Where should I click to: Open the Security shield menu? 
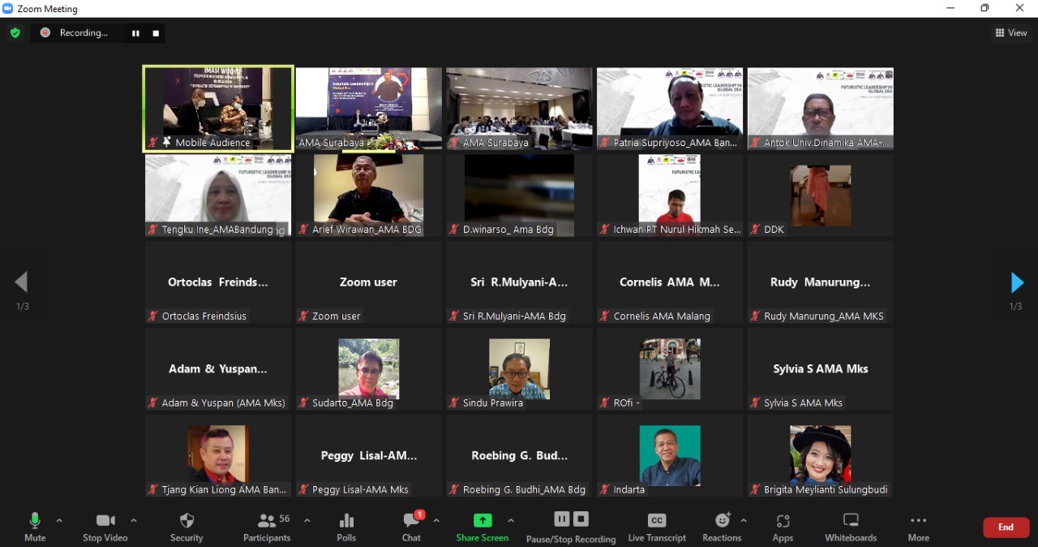click(187, 527)
